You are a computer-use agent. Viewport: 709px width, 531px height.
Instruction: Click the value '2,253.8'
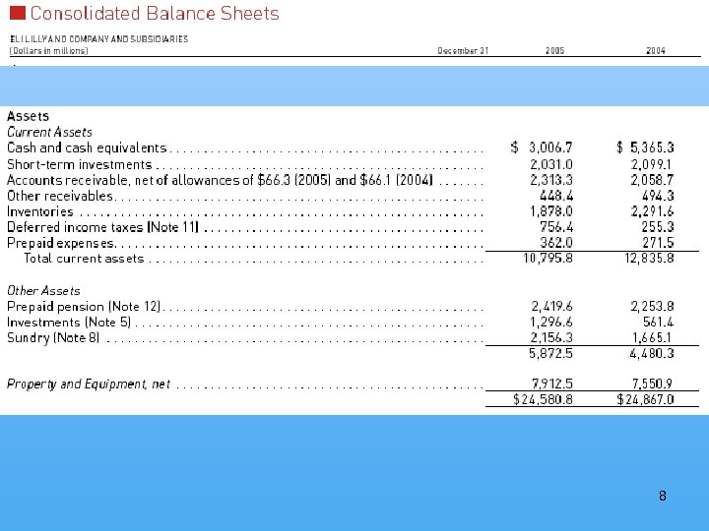click(x=653, y=306)
